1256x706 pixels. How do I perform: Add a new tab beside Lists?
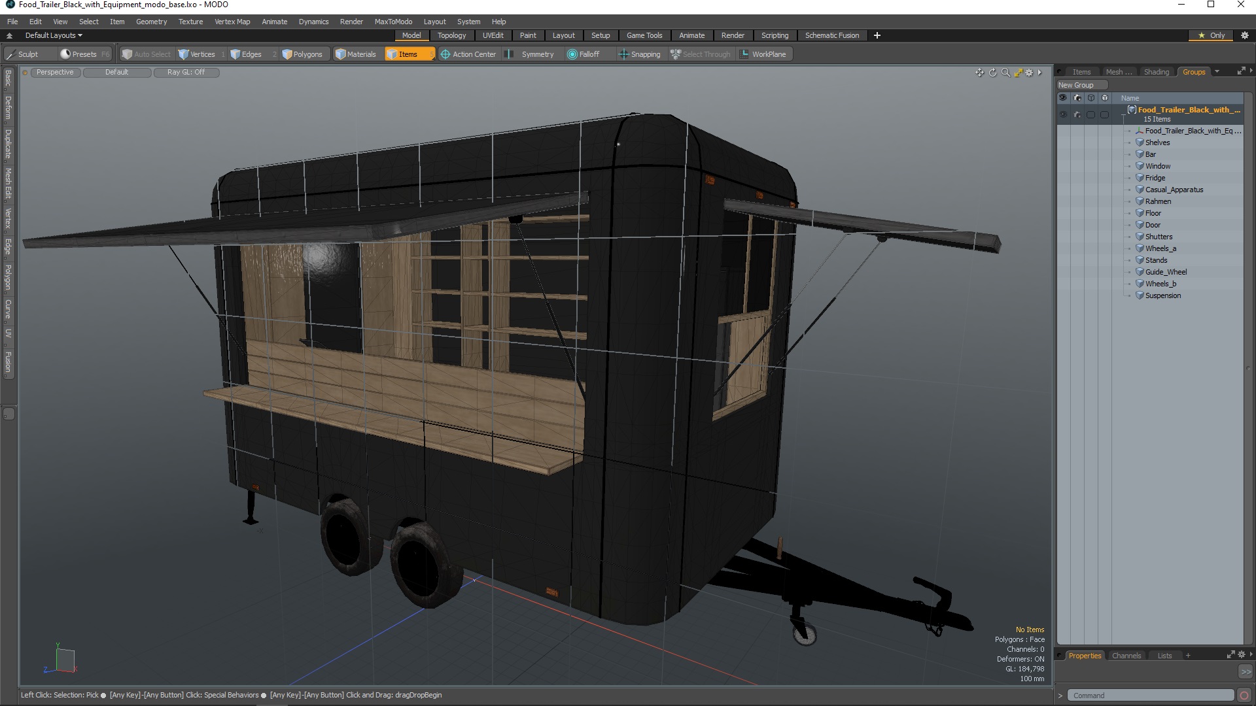point(1188,656)
